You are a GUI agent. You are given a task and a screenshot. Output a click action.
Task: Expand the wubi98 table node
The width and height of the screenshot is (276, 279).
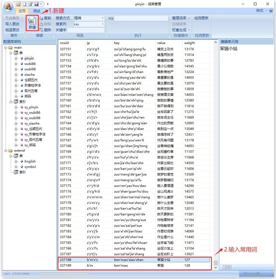16,69
